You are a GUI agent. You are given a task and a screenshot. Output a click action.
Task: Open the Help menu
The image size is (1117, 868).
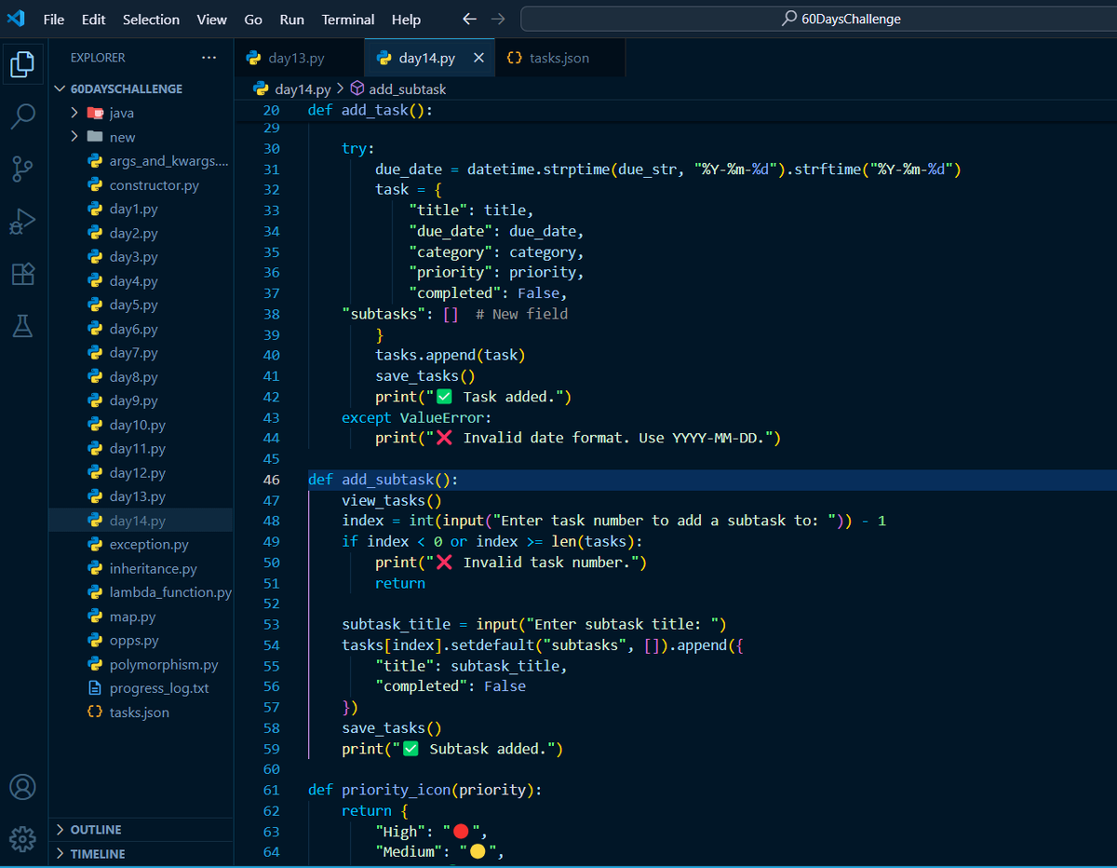[406, 19]
